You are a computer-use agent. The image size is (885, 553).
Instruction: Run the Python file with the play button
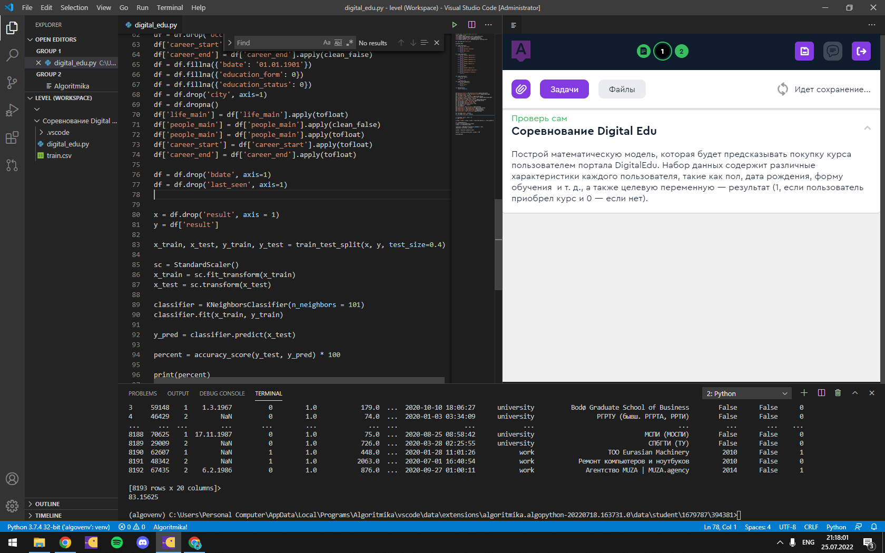click(x=454, y=24)
